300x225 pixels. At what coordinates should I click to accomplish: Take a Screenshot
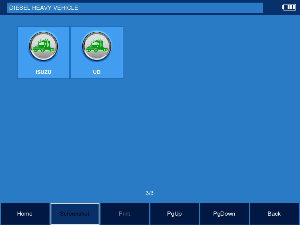[x=75, y=213]
